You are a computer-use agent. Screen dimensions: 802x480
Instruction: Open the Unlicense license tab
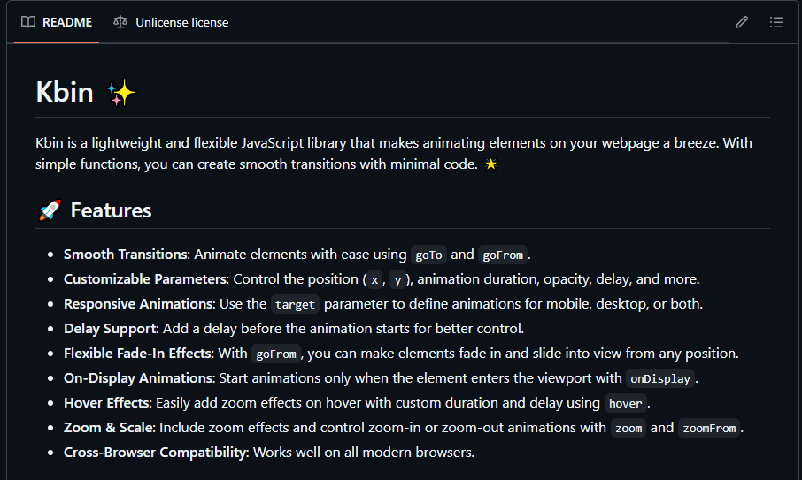(181, 22)
